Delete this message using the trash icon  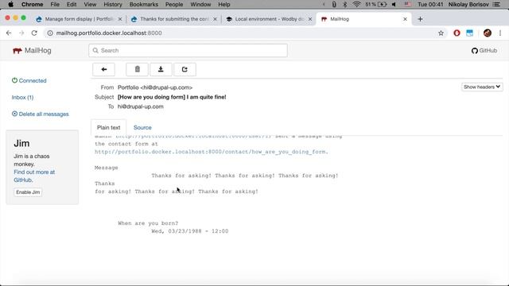(137, 69)
